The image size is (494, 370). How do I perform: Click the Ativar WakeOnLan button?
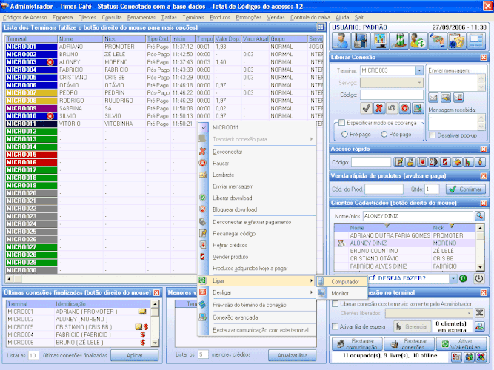pyautogui.click(x=461, y=344)
